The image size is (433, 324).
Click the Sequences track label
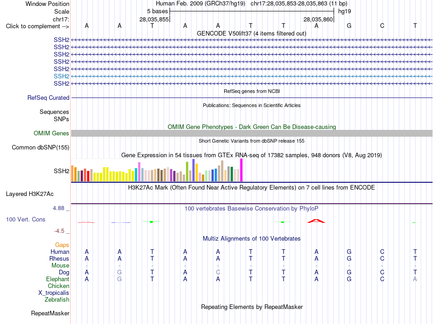pos(54,112)
